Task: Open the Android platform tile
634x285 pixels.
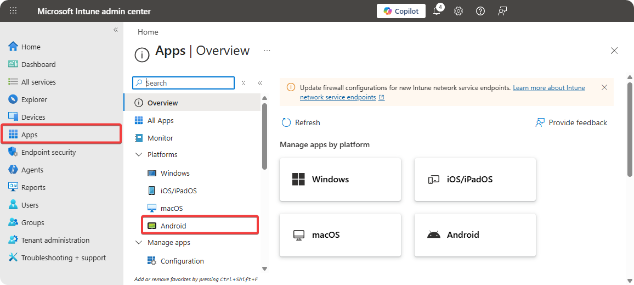Action: point(475,234)
